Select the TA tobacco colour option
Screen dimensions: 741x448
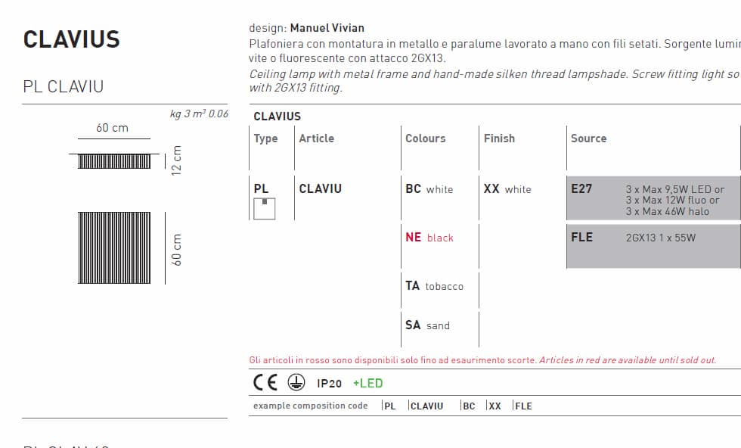(x=434, y=286)
